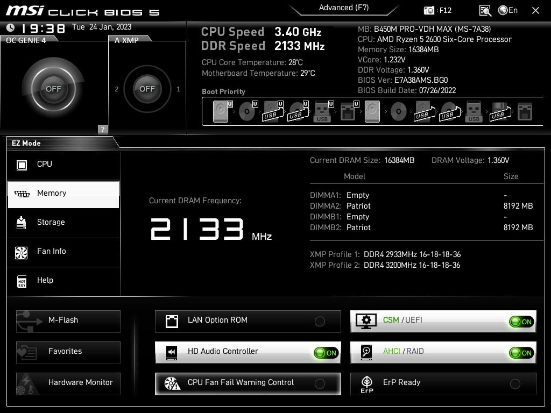Enable the LAN Option ROM radio
This screenshot has height=413, width=551.
(x=320, y=322)
